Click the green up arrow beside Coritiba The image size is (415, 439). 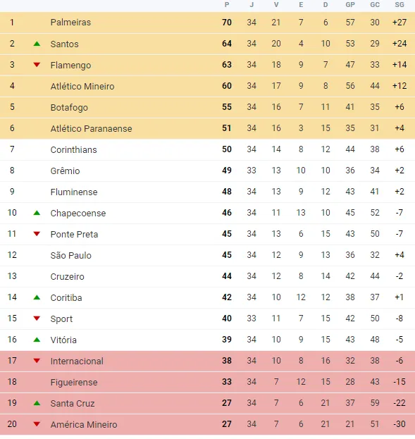tap(37, 297)
